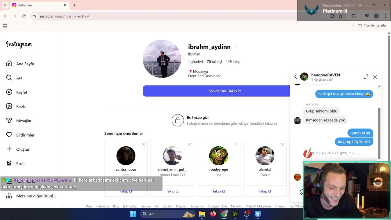
Task: Launch Firefox from the taskbar
Action: 213,214
